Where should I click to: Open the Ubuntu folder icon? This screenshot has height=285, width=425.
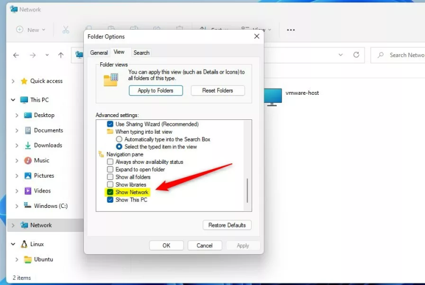(x=27, y=259)
